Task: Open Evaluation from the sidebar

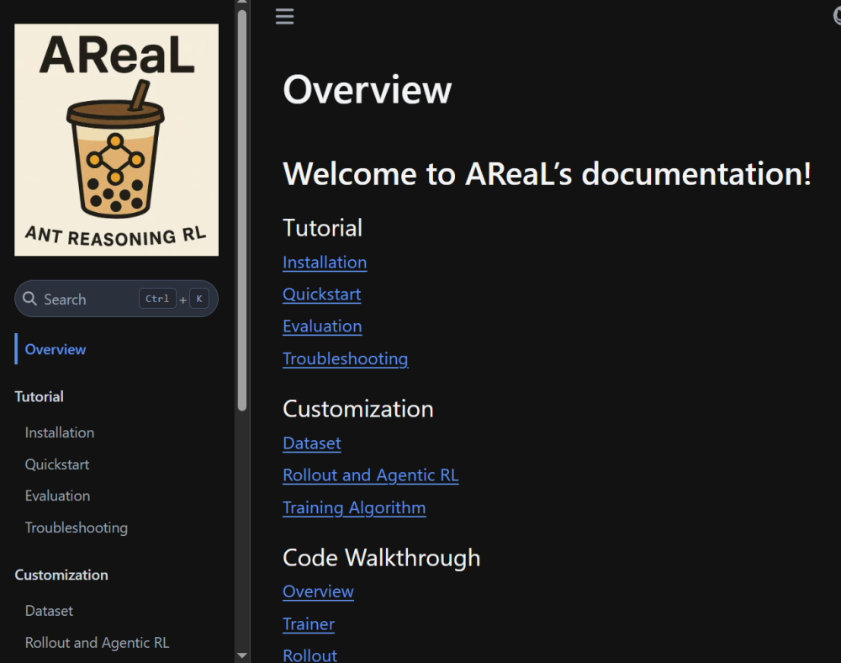Action: (x=57, y=496)
